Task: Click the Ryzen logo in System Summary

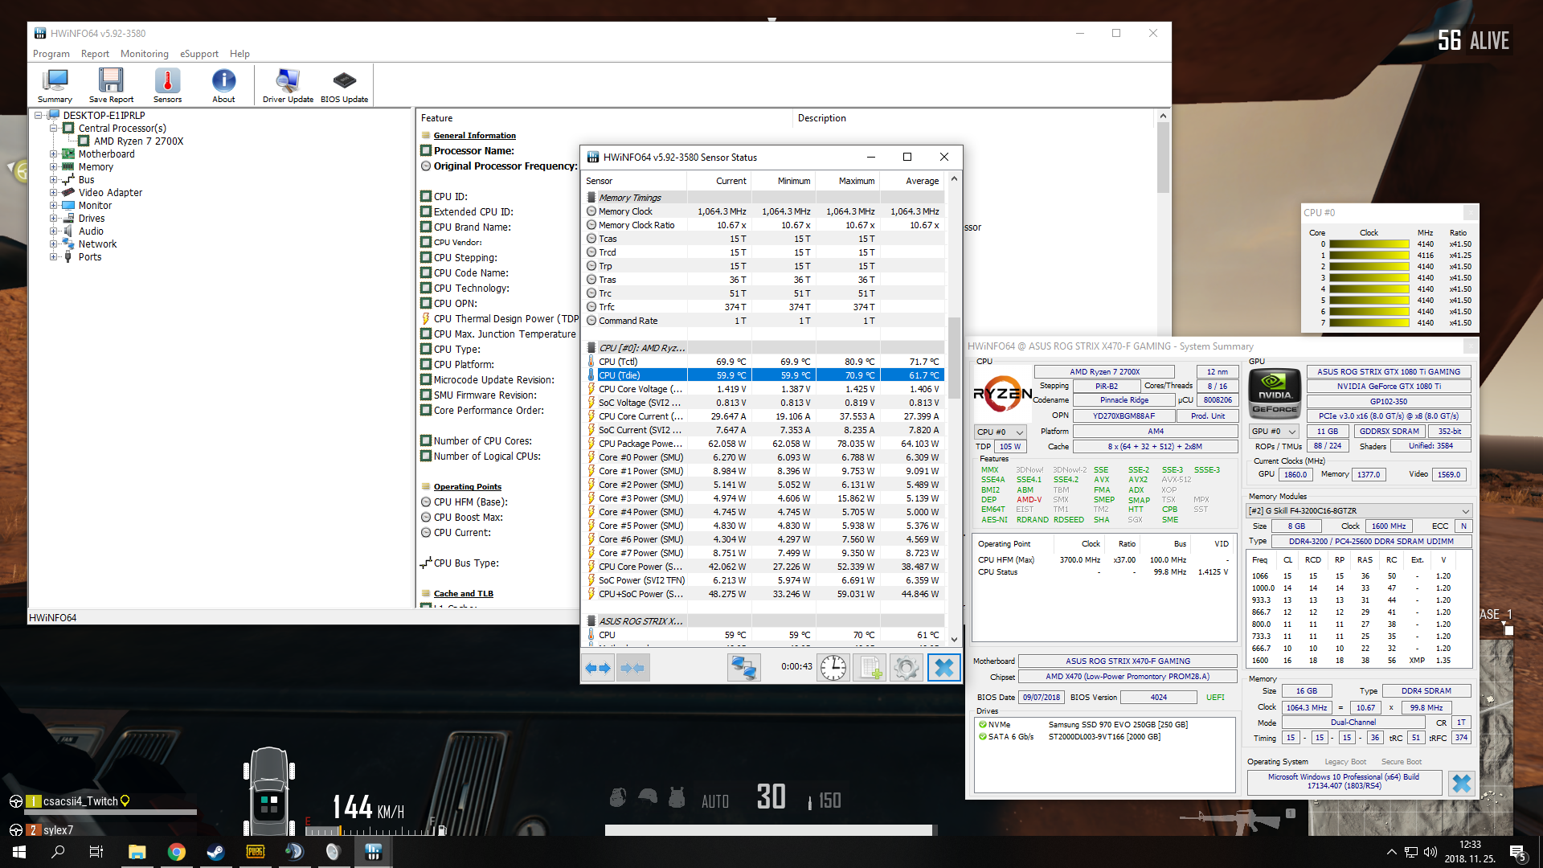Action: click(1002, 393)
